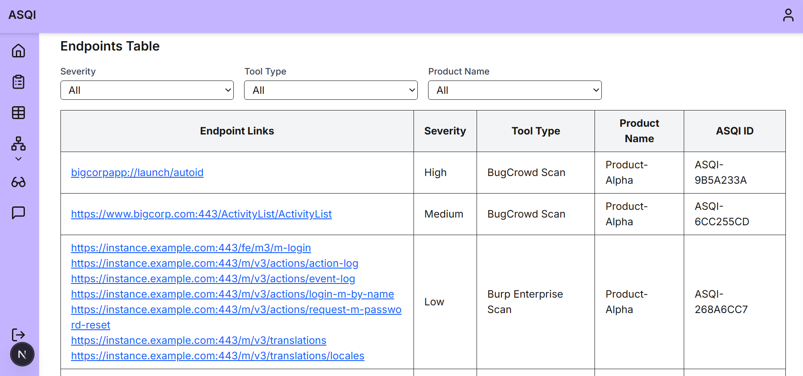Click the clipboard list sidebar icon

pos(18,82)
